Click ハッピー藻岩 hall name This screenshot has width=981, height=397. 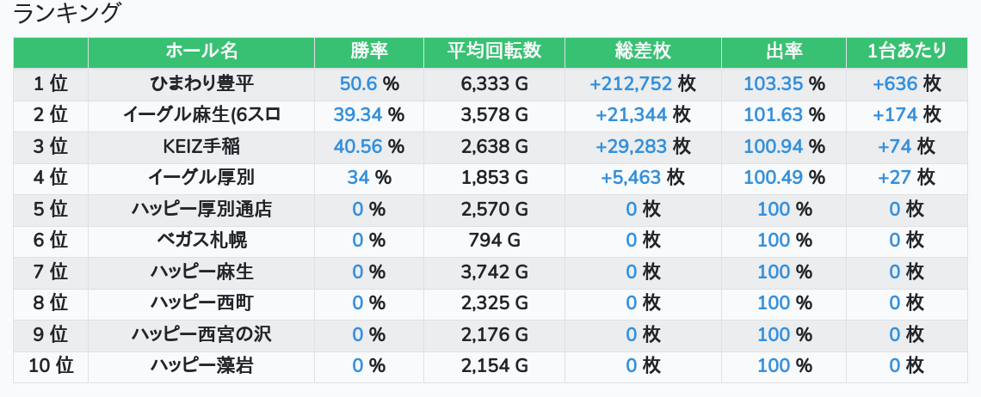point(201,366)
